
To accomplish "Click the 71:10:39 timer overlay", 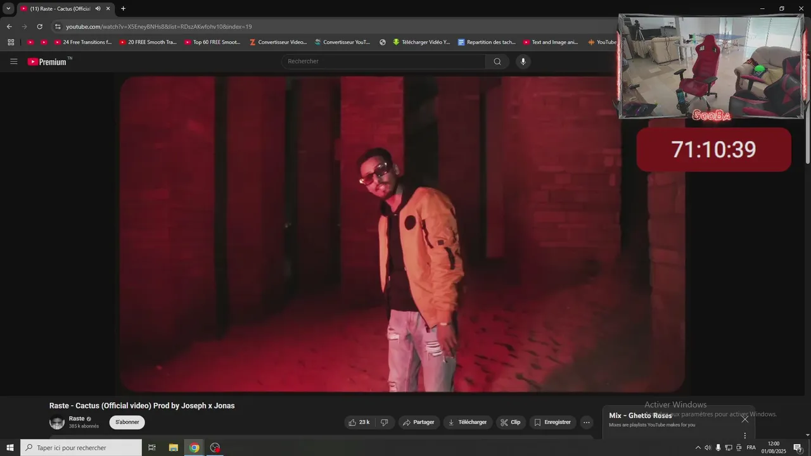I will pyautogui.click(x=713, y=149).
